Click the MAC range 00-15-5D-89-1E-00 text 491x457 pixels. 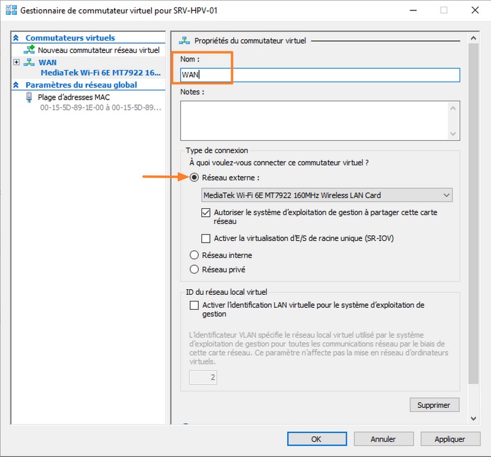click(x=101, y=107)
